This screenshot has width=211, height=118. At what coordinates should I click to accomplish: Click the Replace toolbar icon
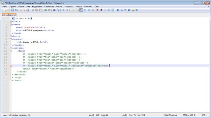pyautogui.click(x=58, y=10)
